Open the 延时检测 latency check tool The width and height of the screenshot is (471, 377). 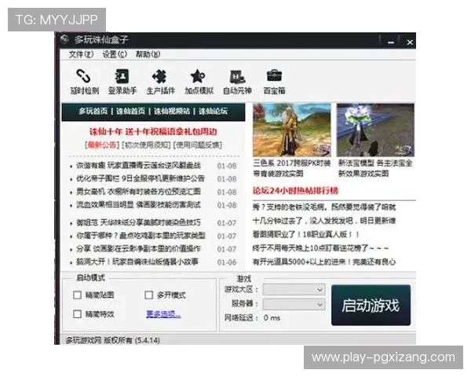[x=85, y=82]
